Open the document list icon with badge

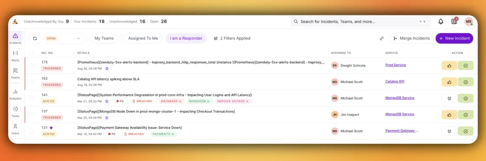tap(454, 22)
